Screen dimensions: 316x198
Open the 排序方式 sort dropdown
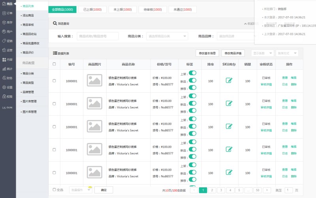tap(287, 53)
